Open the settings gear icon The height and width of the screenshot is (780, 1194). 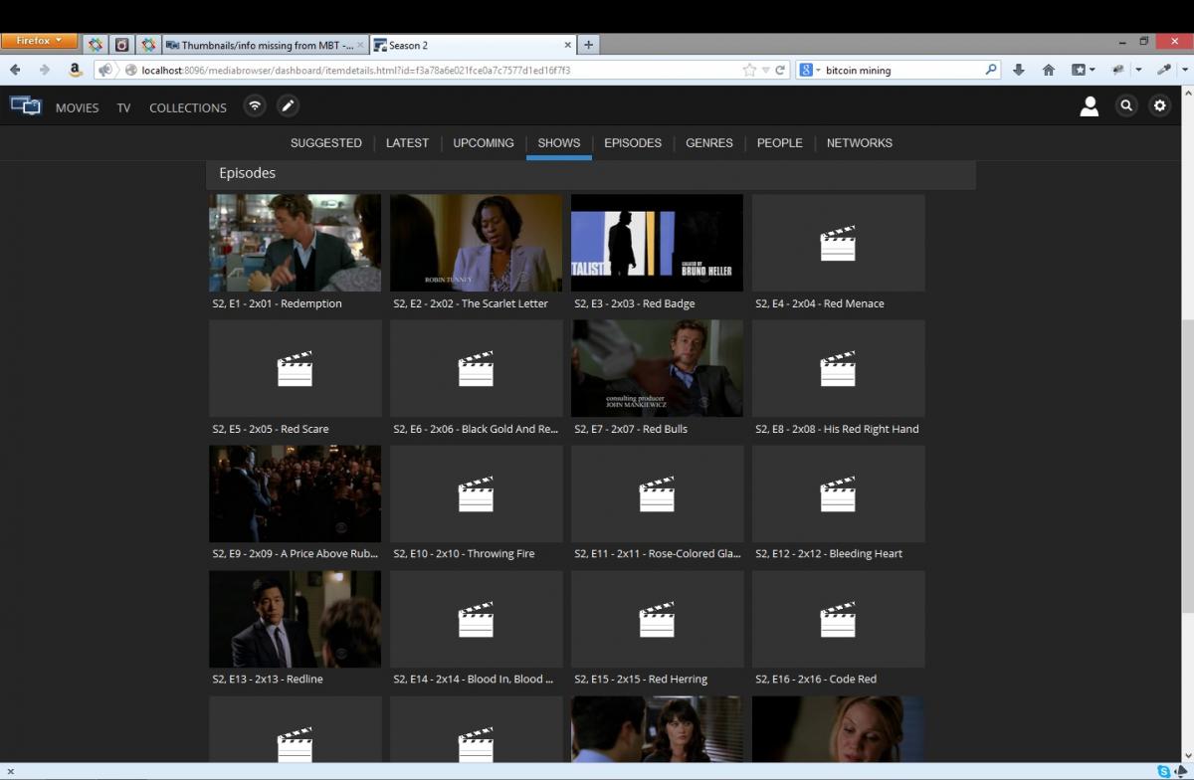click(1160, 105)
